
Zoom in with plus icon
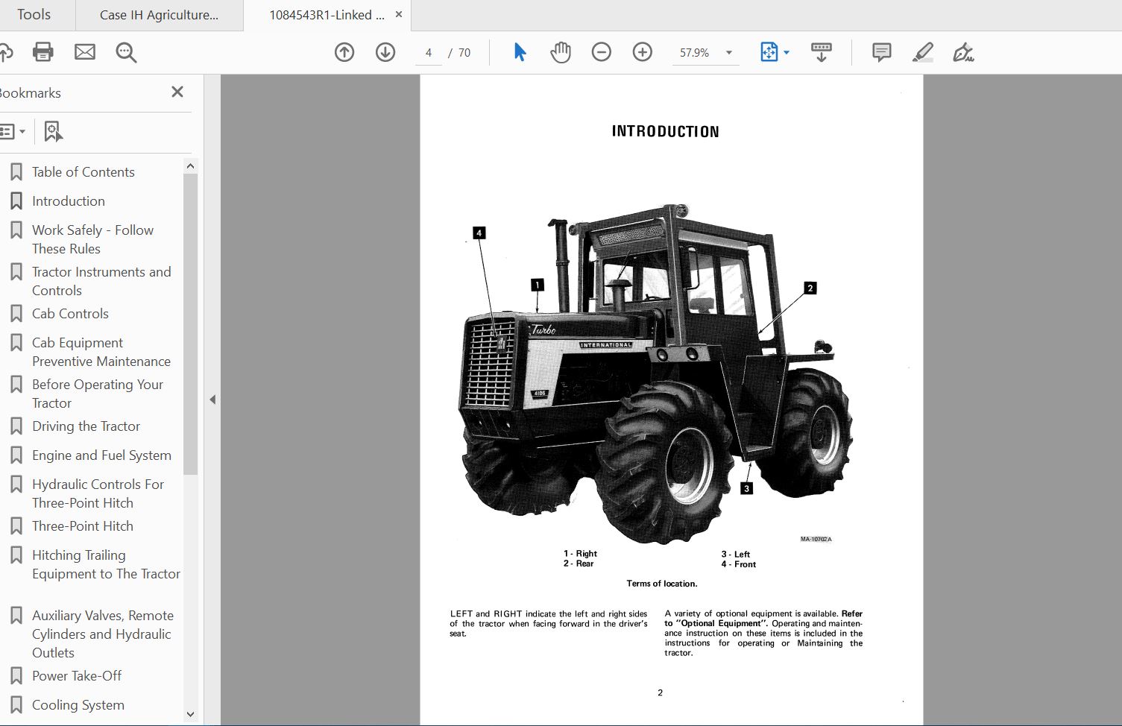(x=643, y=52)
